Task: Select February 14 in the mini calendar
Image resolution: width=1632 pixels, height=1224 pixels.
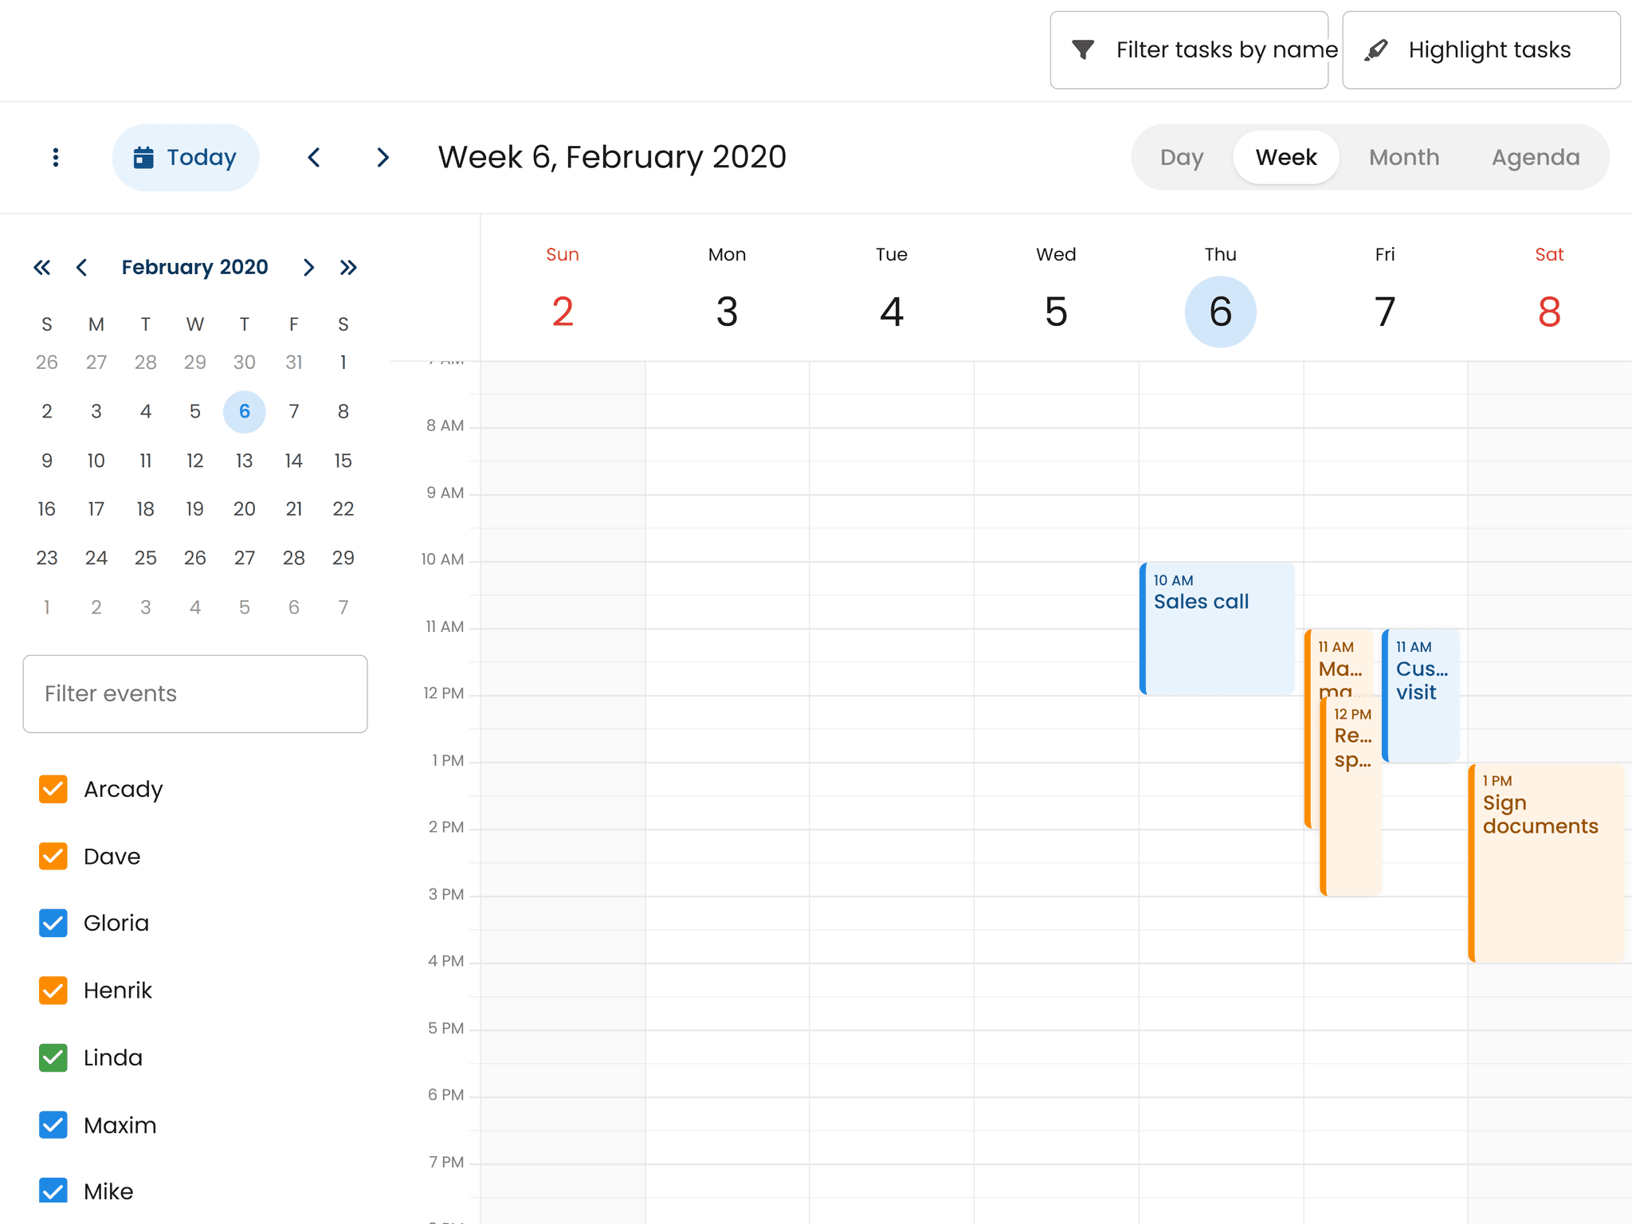Action: point(294,461)
